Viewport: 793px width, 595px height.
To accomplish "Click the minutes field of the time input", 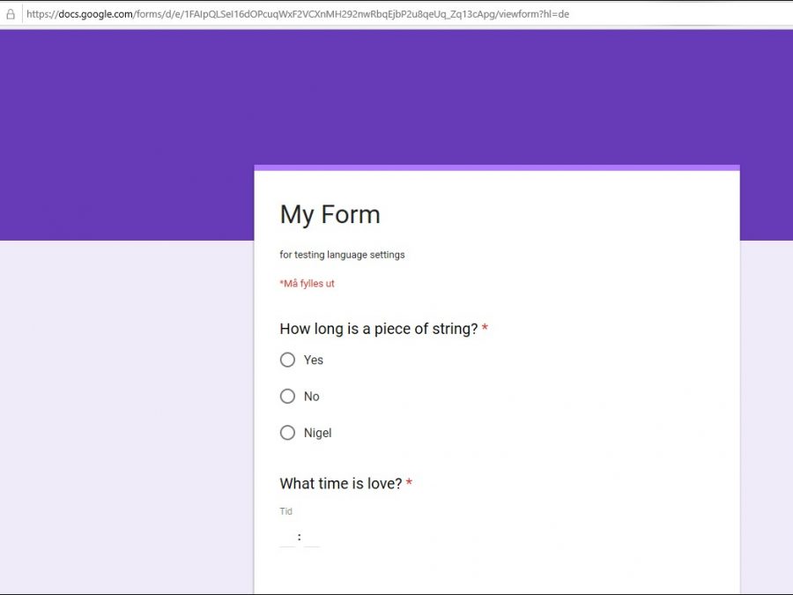I will pos(311,537).
